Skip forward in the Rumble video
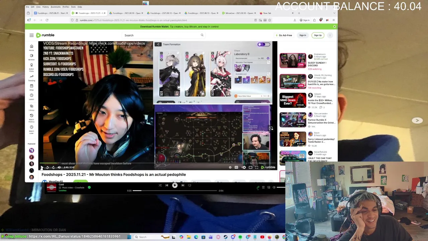Image resolution: width=428 pixels, height=241 pixels. pyautogui.click(x=53, y=167)
